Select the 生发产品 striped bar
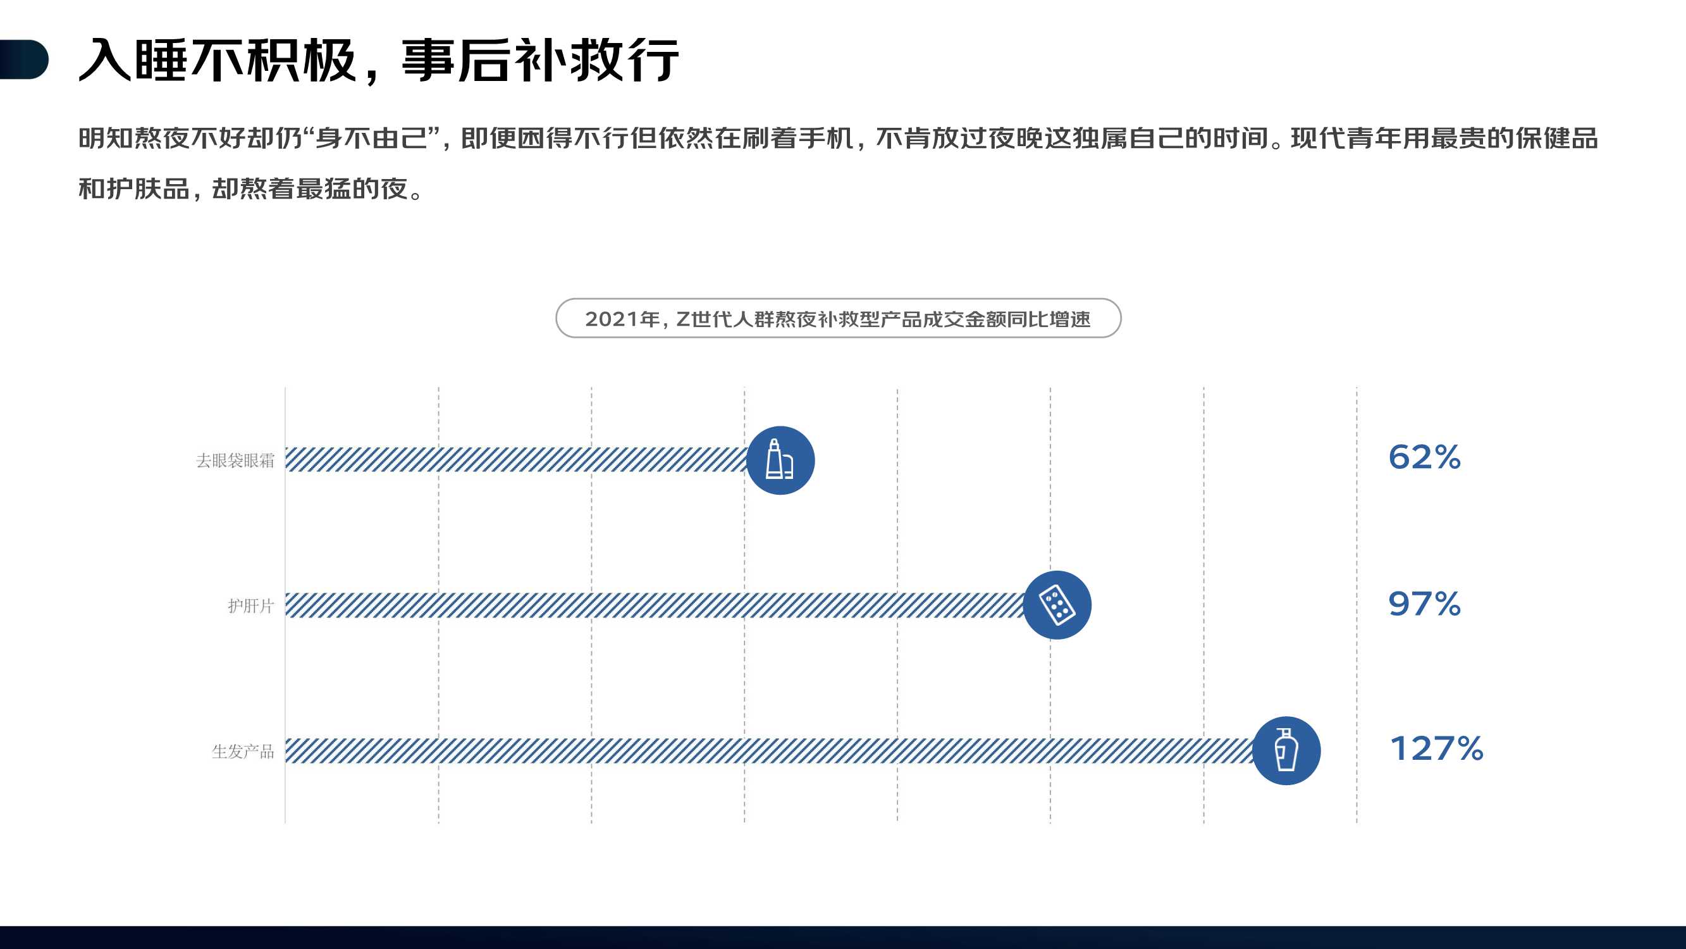 pyautogui.click(x=770, y=750)
